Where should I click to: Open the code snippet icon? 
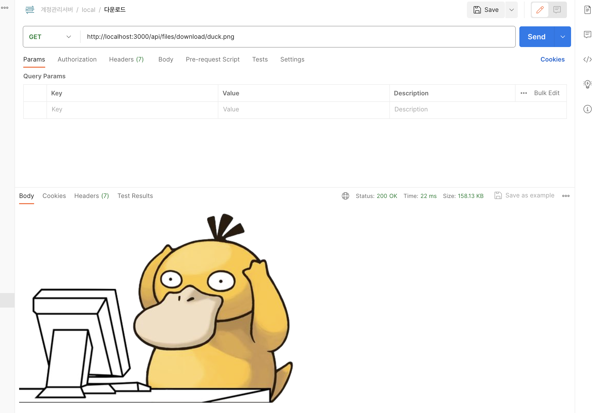tap(587, 59)
